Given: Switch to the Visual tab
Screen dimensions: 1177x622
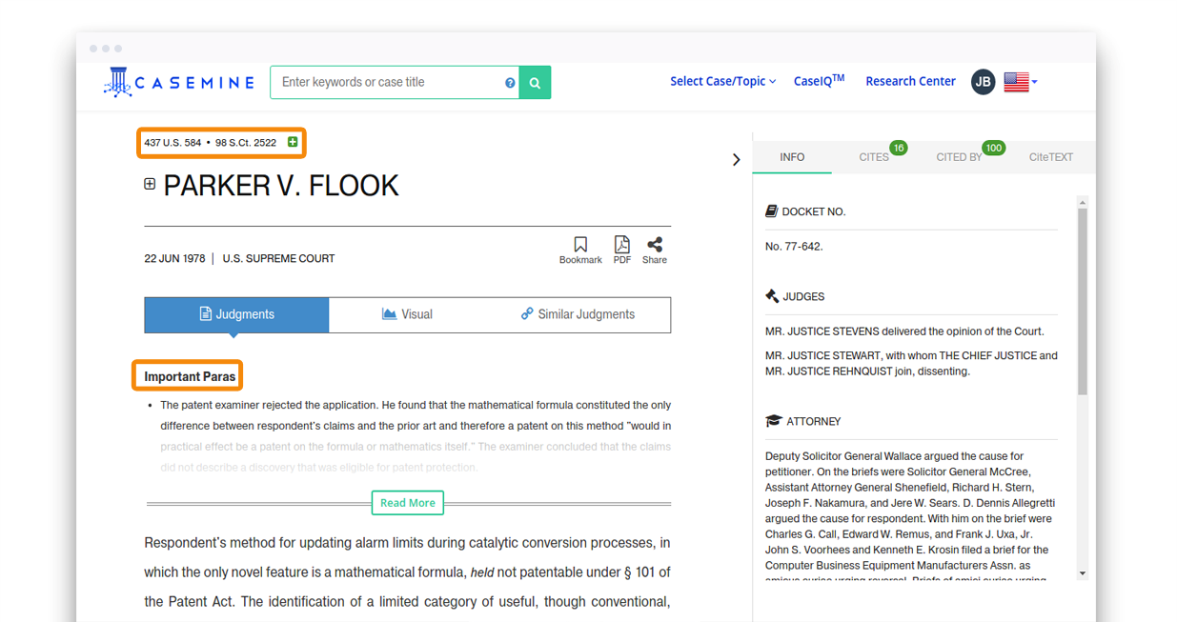Looking at the screenshot, I should pyautogui.click(x=407, y=314).
